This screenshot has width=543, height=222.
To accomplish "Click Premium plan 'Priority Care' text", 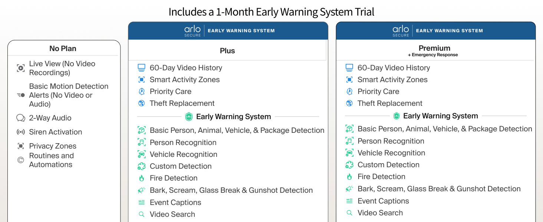I will tap(378, 91).
